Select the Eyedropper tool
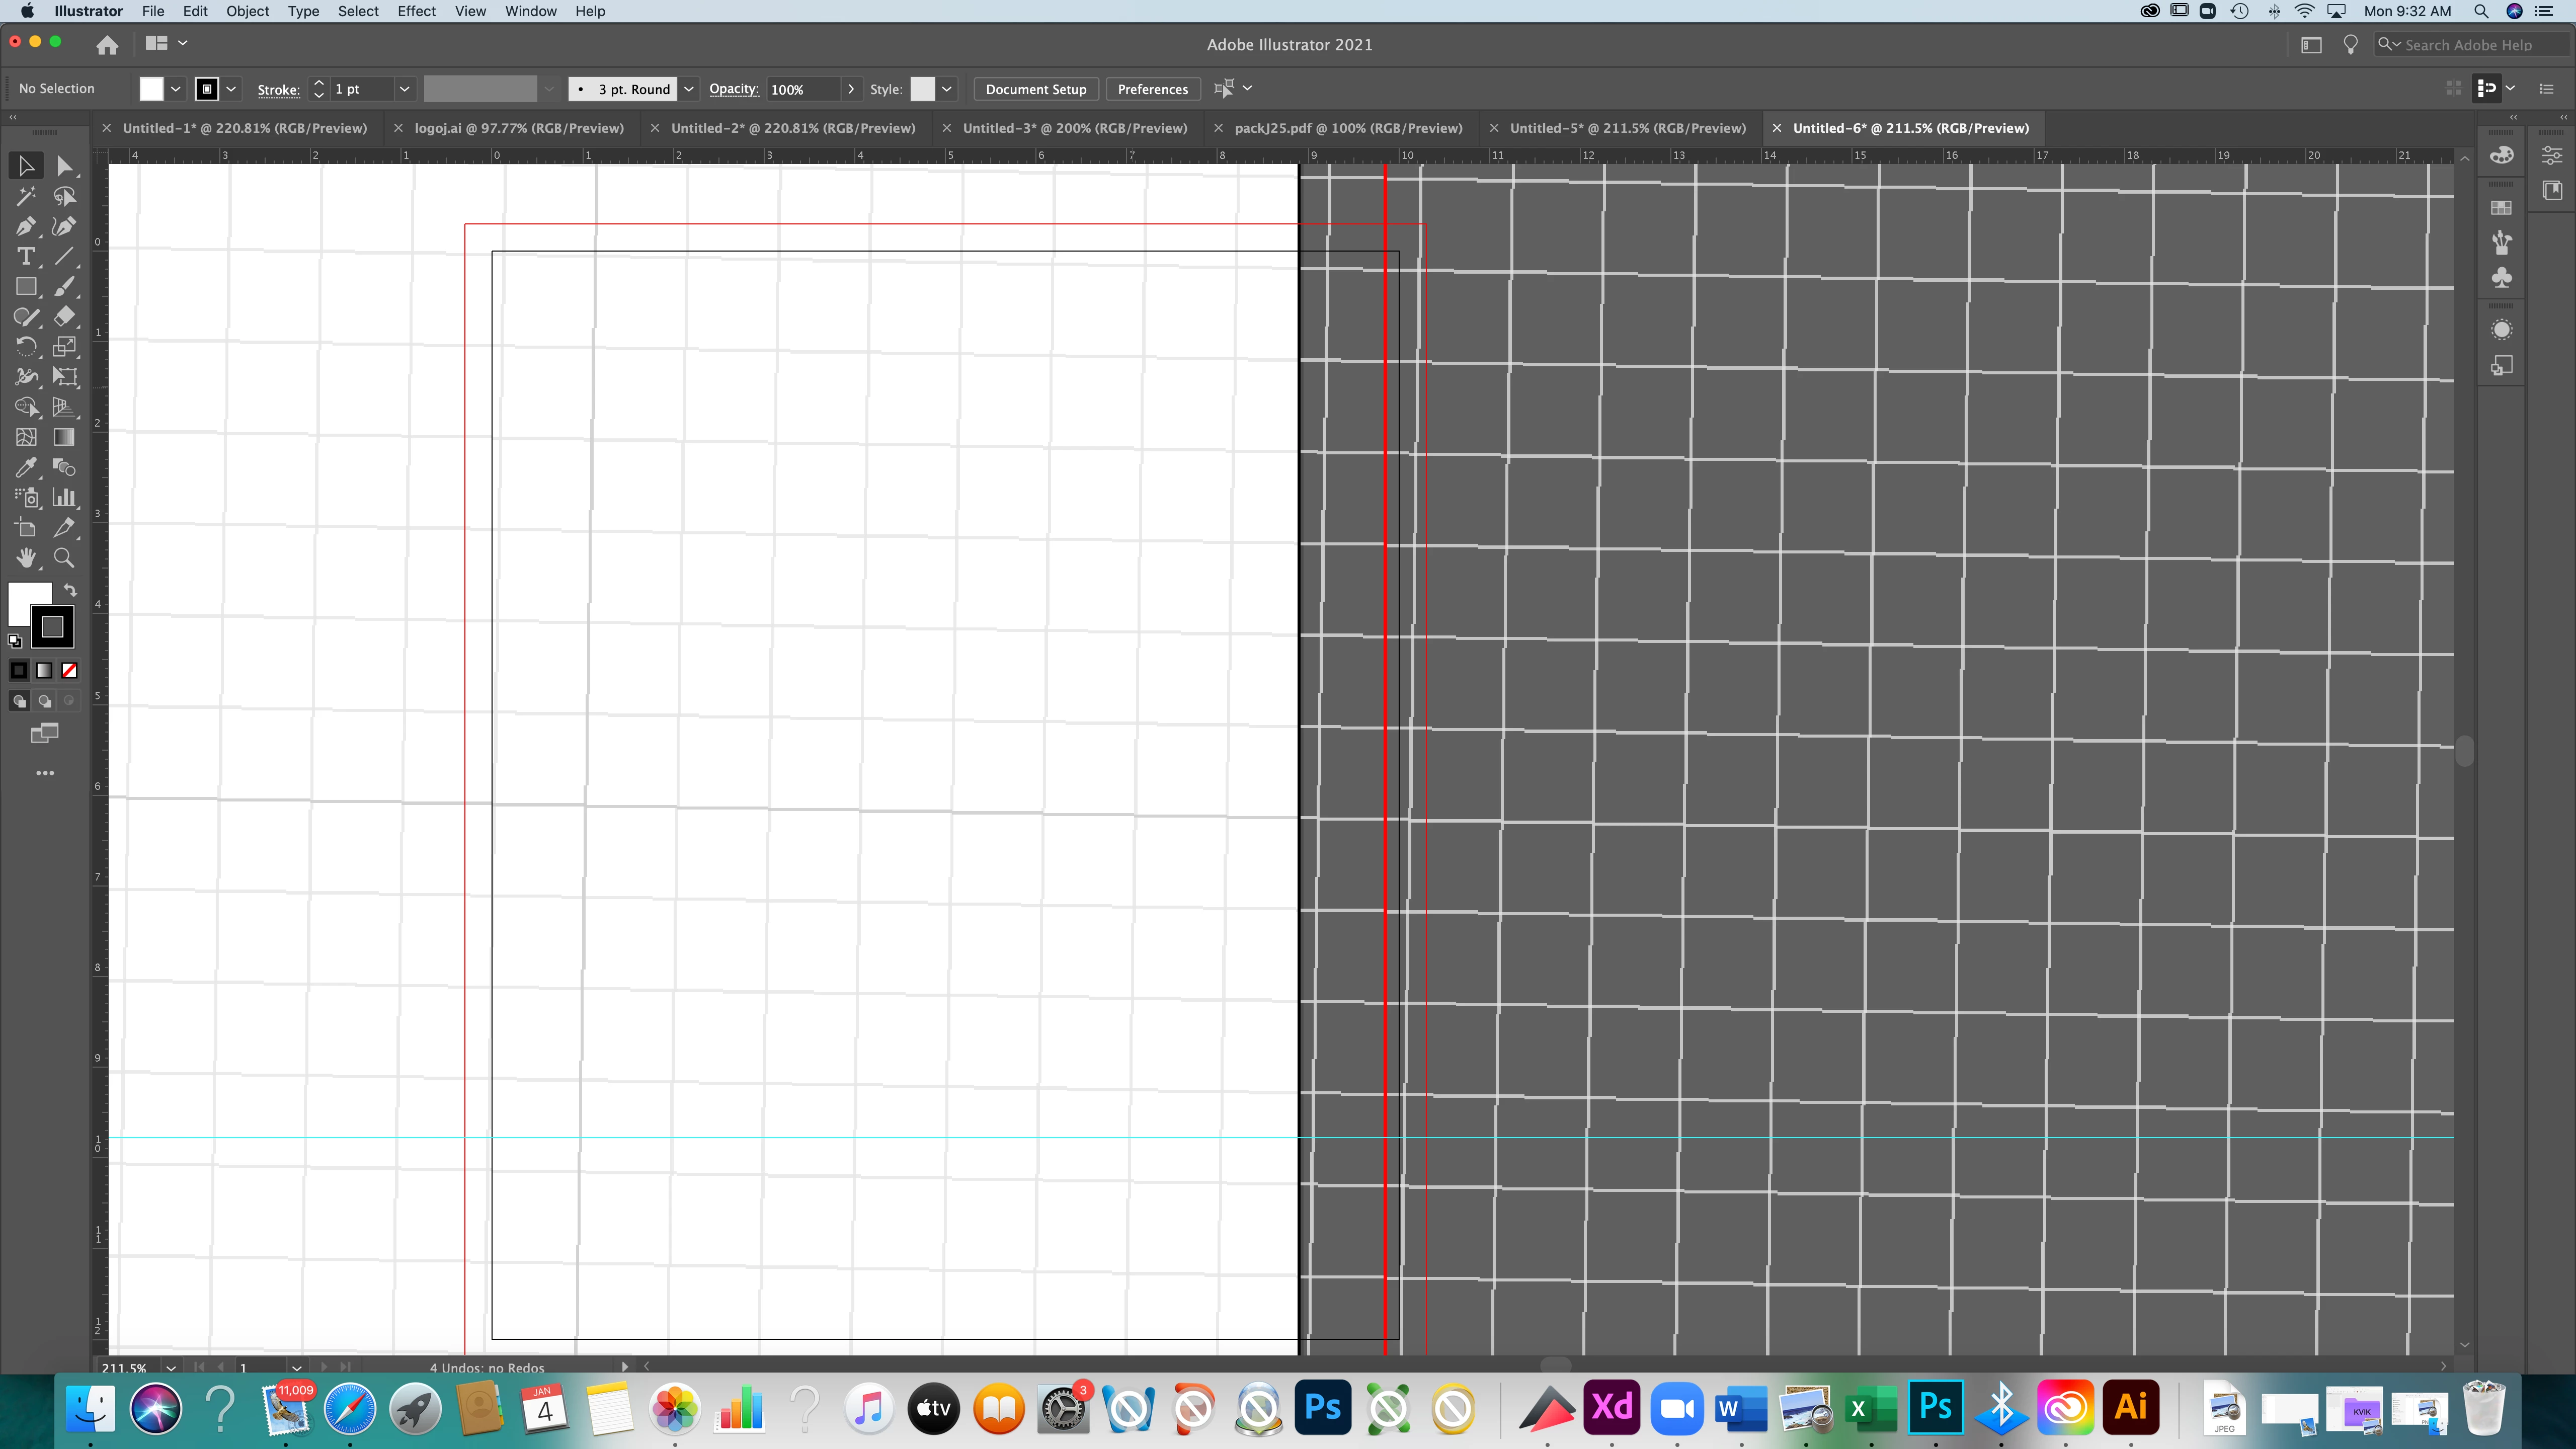Image resolution: width=2576 pixels, height=1449 pixels. coord(26,467)
